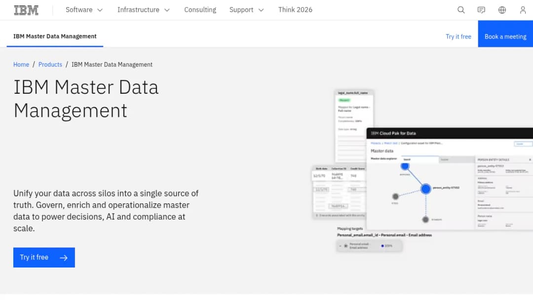Open the user profile icon

tap(523, 10)
